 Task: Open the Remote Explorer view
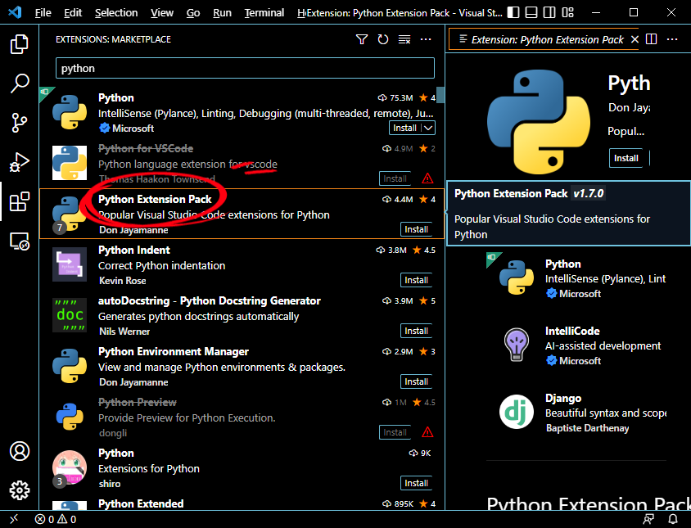pos(20,241)
